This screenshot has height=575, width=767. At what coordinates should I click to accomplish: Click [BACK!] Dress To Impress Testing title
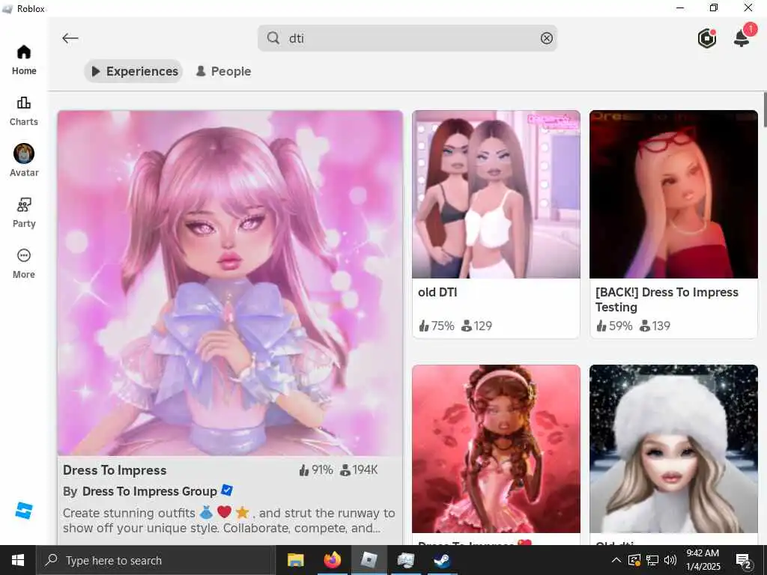[667, 299]
